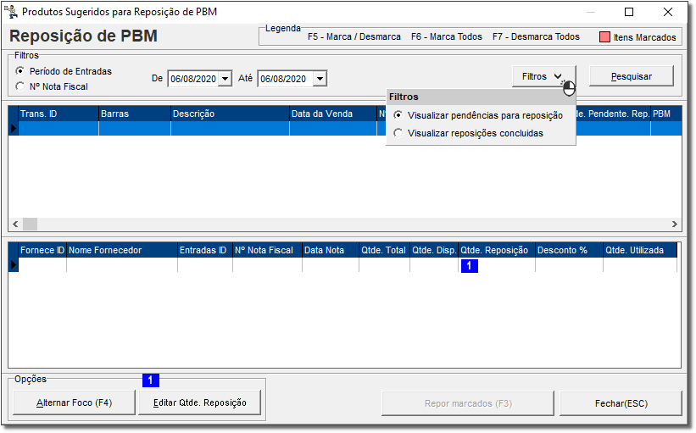Click the Desconto % column header
Viewport: 696px width, 433px height.
[x=570, y=250]
